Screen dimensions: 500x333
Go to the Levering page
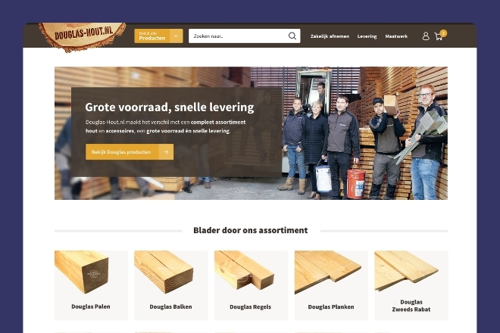(367, 36)
